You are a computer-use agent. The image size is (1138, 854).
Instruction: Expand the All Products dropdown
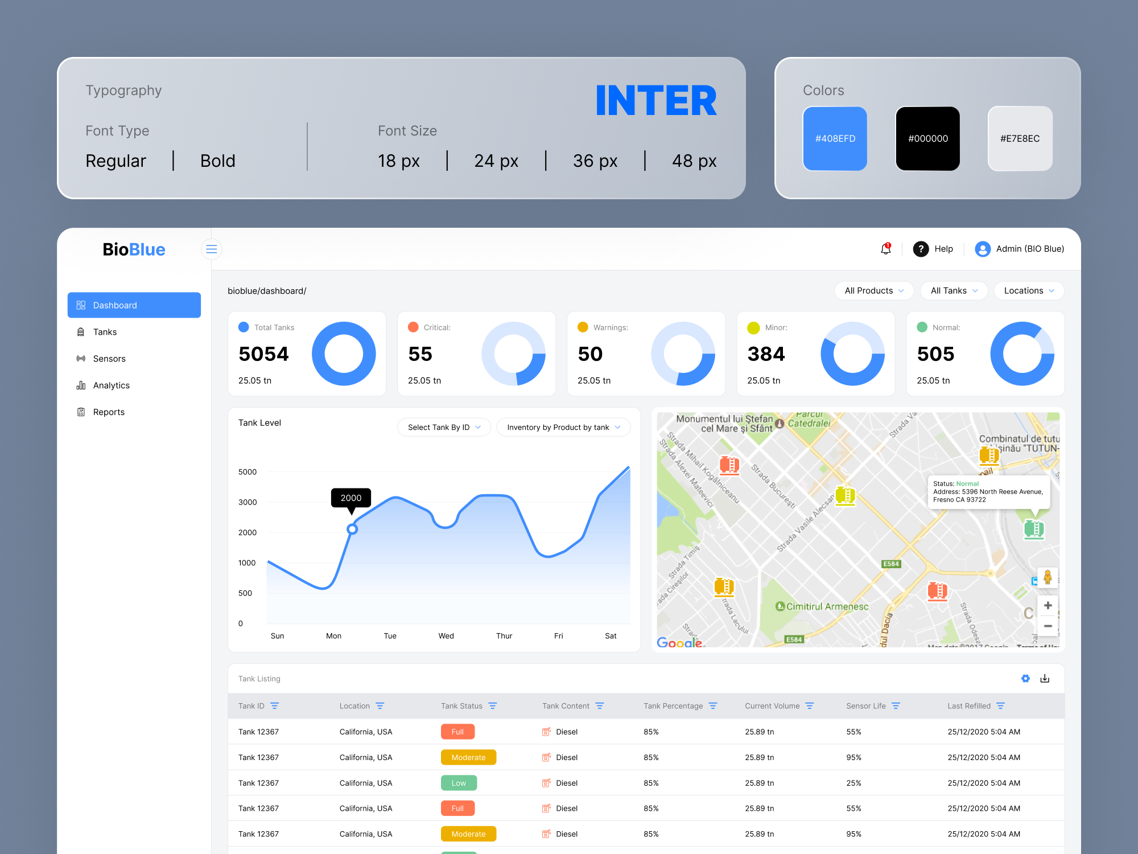(x=873, y=290)
